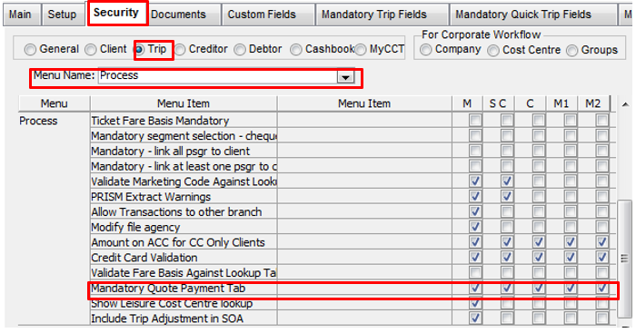Pick the Cashbook radio option

(295, 50)
